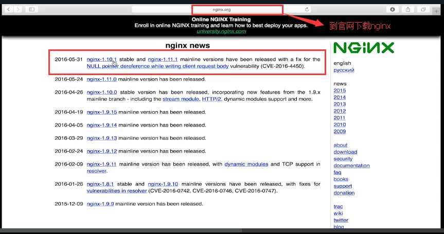Open the nginx-1.8.1 link
This screenshot has height=234, width=444.
100,184
